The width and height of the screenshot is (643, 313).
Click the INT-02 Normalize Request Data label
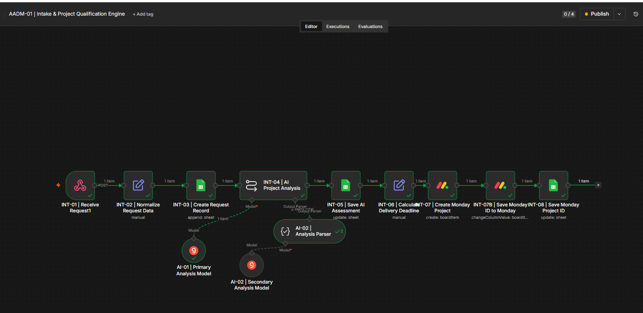(x=138, y=208)
